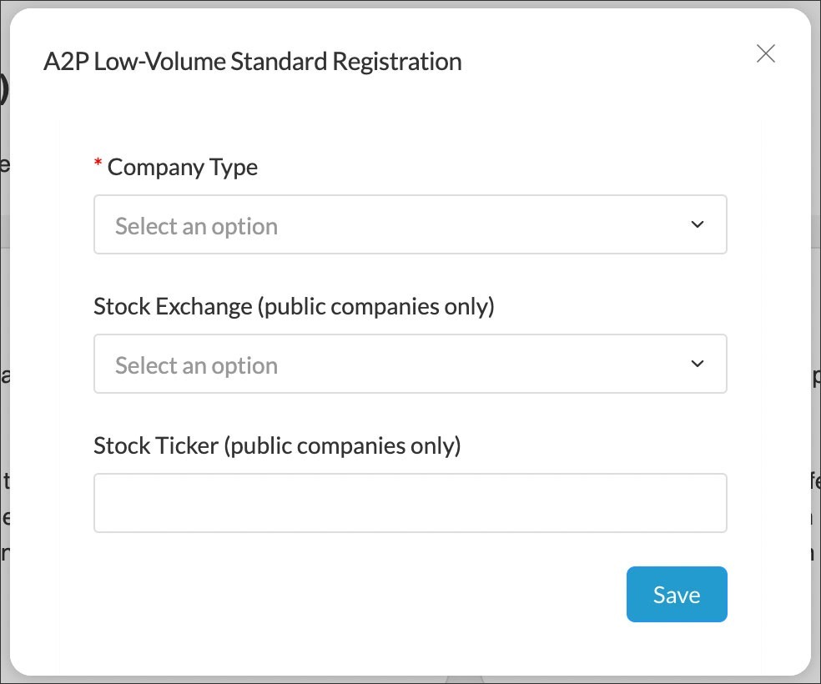Click the red required asterisk

pos(98,166)
